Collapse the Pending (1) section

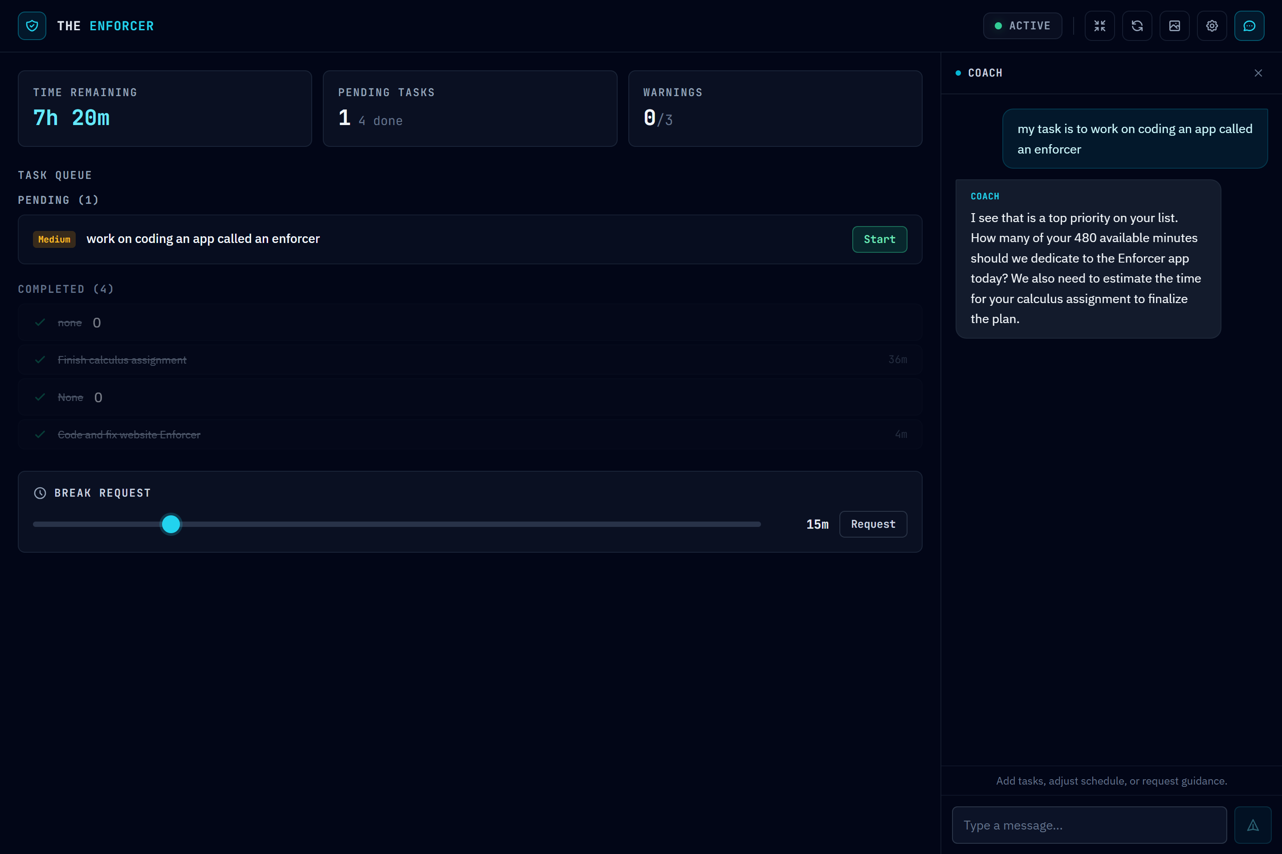pyautogui.click(x=58, y=200)
